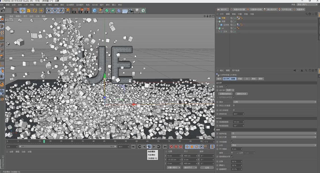This screenshot has height=173, width=320.
Task: Click the 转变时间 60 F field
Action: [x=239, y=114]
